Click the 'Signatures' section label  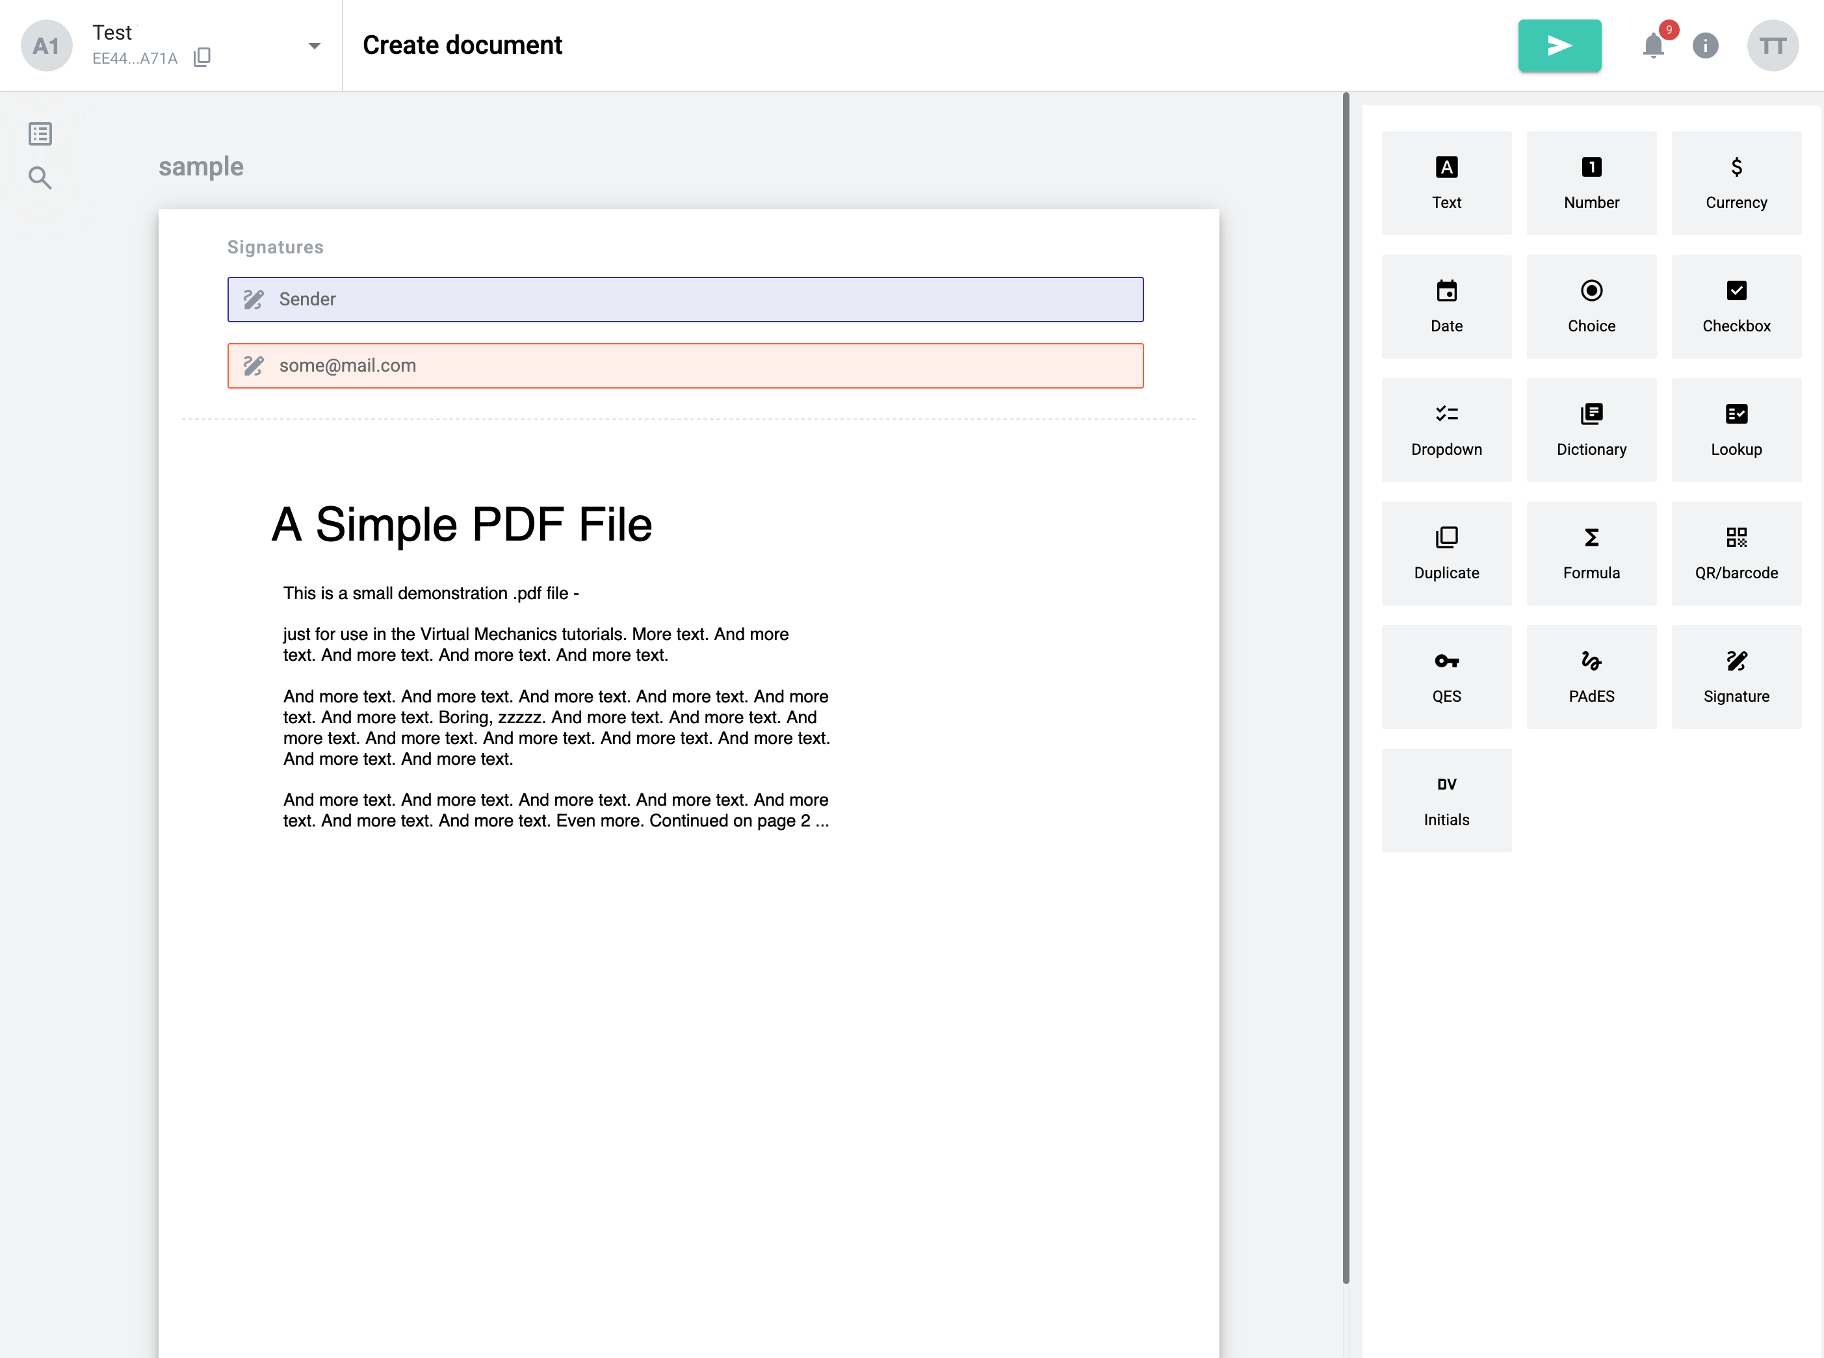(x=276, y=248)
